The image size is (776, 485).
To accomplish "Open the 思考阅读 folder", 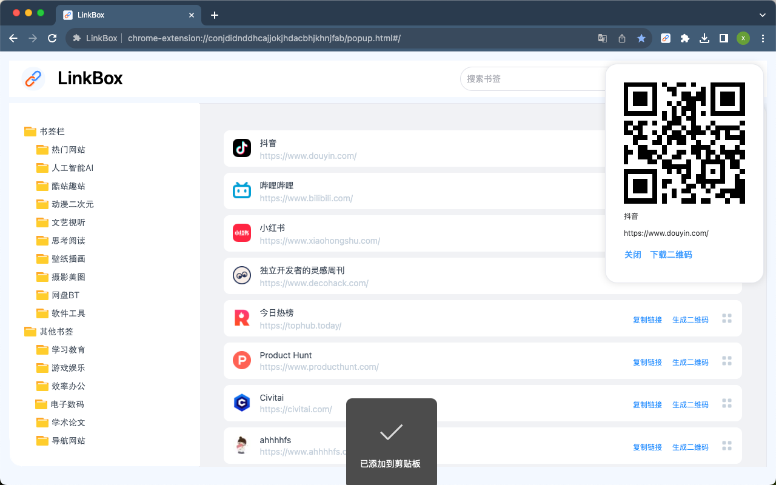I will tap(61, 240).
